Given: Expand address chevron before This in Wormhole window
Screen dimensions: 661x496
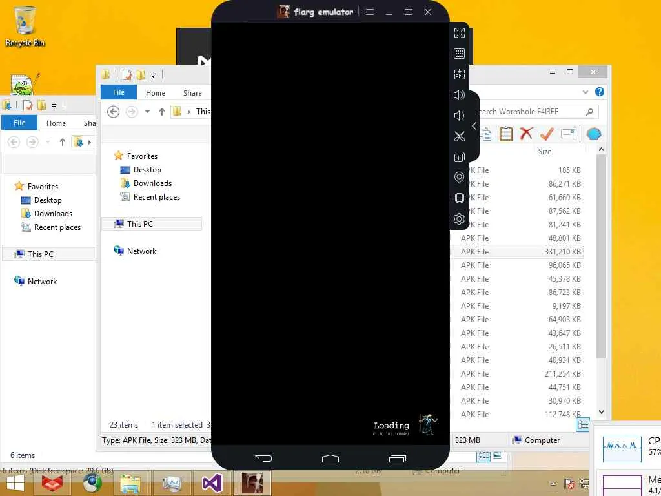Looking at the screenshot, I should pos(189,112).
